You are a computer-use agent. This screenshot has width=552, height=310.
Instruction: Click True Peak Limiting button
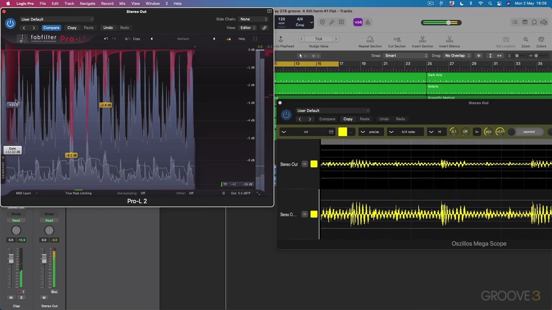pos(78,193)
